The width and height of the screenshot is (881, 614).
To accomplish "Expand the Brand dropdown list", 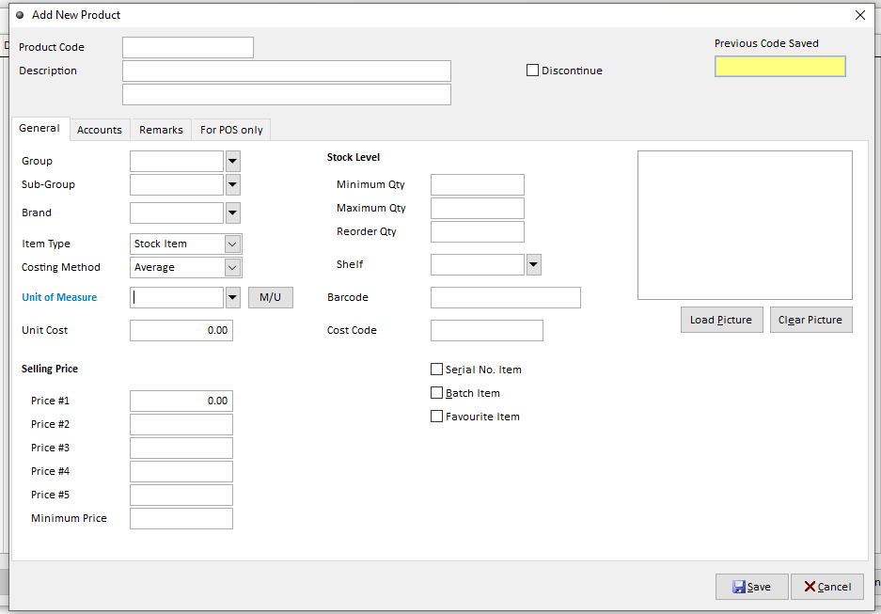I will click(232, 213).
